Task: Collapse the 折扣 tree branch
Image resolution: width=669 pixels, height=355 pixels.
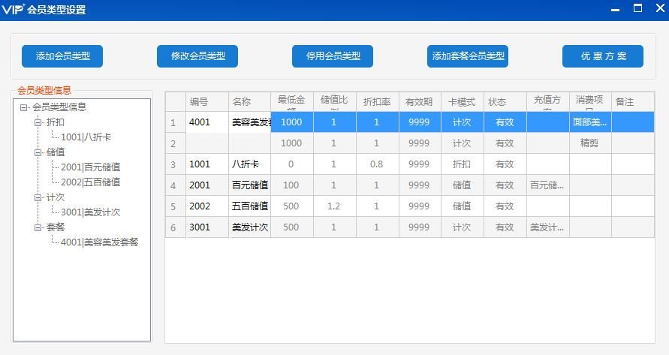Action: [38, 122]
